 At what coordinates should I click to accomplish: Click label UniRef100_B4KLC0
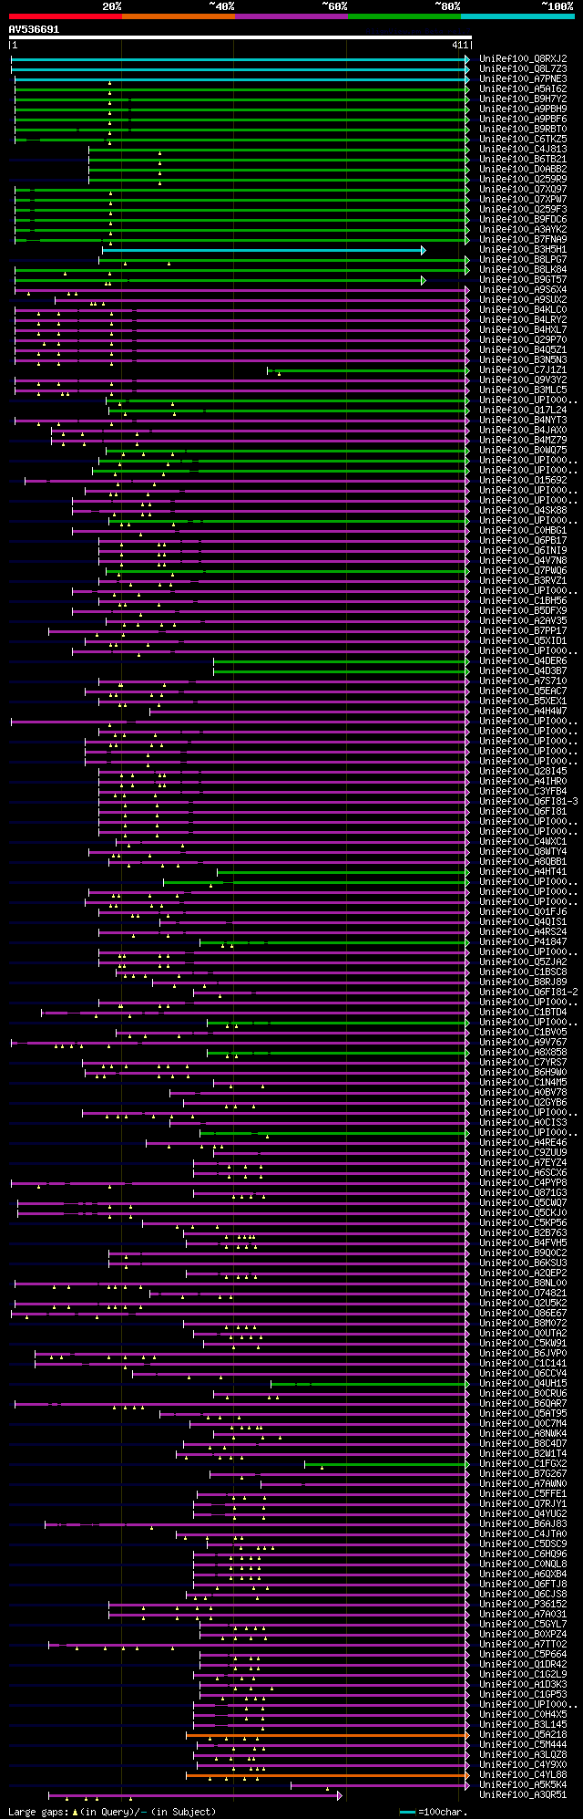tap(523, 310)
